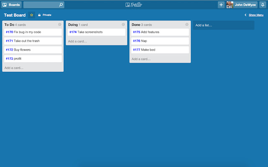The image size is (268, 167).
Task: Click Add a card in Doing list
Action: [x=77, y=41]
